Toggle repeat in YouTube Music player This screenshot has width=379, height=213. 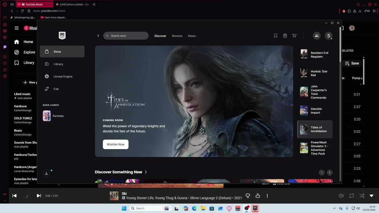click(x=351, y=196)
